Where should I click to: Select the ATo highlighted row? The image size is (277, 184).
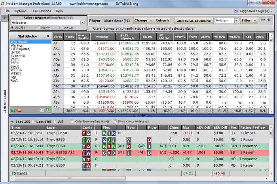click(x=159, y=86)
